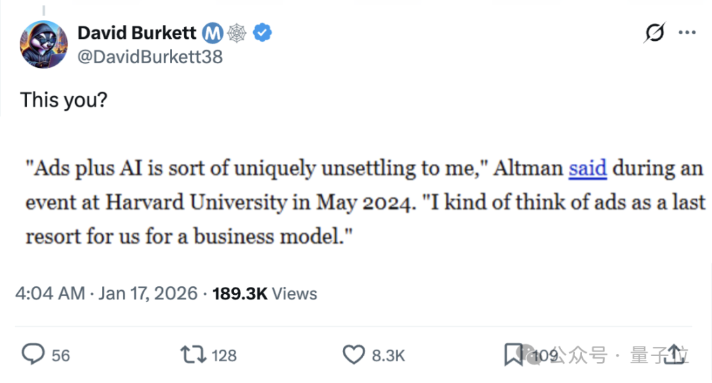Click the 128 reposts count
This screenshot has width=712, height=383.
pos(225,355)
